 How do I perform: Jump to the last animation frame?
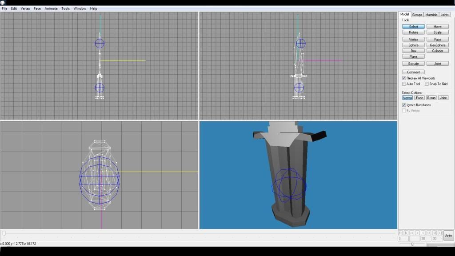(x=440, y=233)
